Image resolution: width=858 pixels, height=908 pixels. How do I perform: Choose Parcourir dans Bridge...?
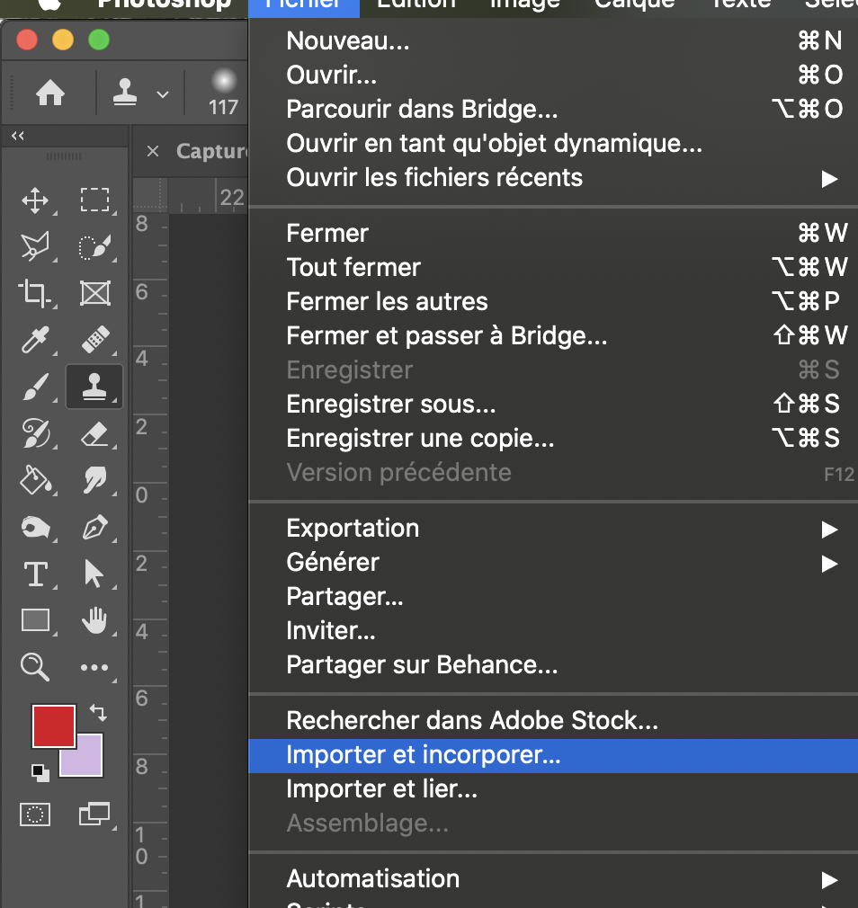tap(553, 110)
